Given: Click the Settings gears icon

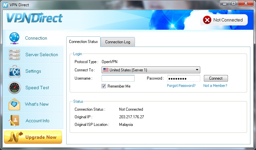Looking at the screenshot, I should (x=15, y=71).
